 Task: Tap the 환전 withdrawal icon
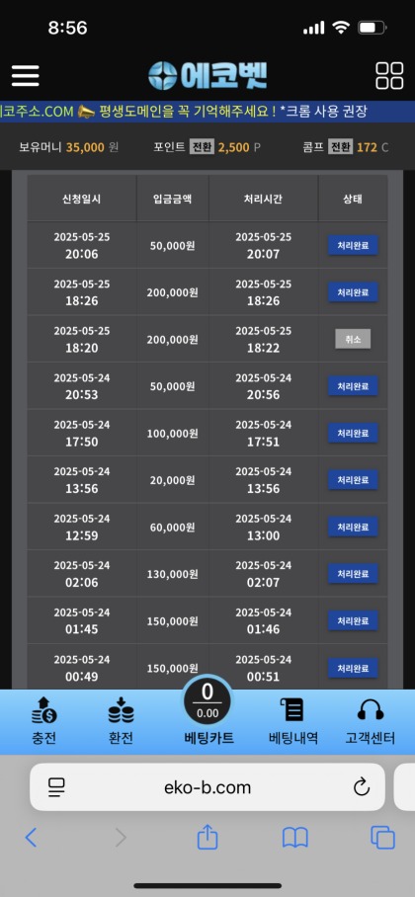point(121,711)
